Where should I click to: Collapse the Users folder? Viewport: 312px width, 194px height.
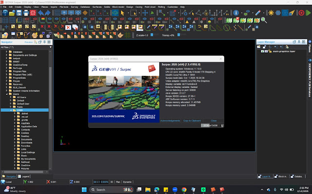[6, 94]
